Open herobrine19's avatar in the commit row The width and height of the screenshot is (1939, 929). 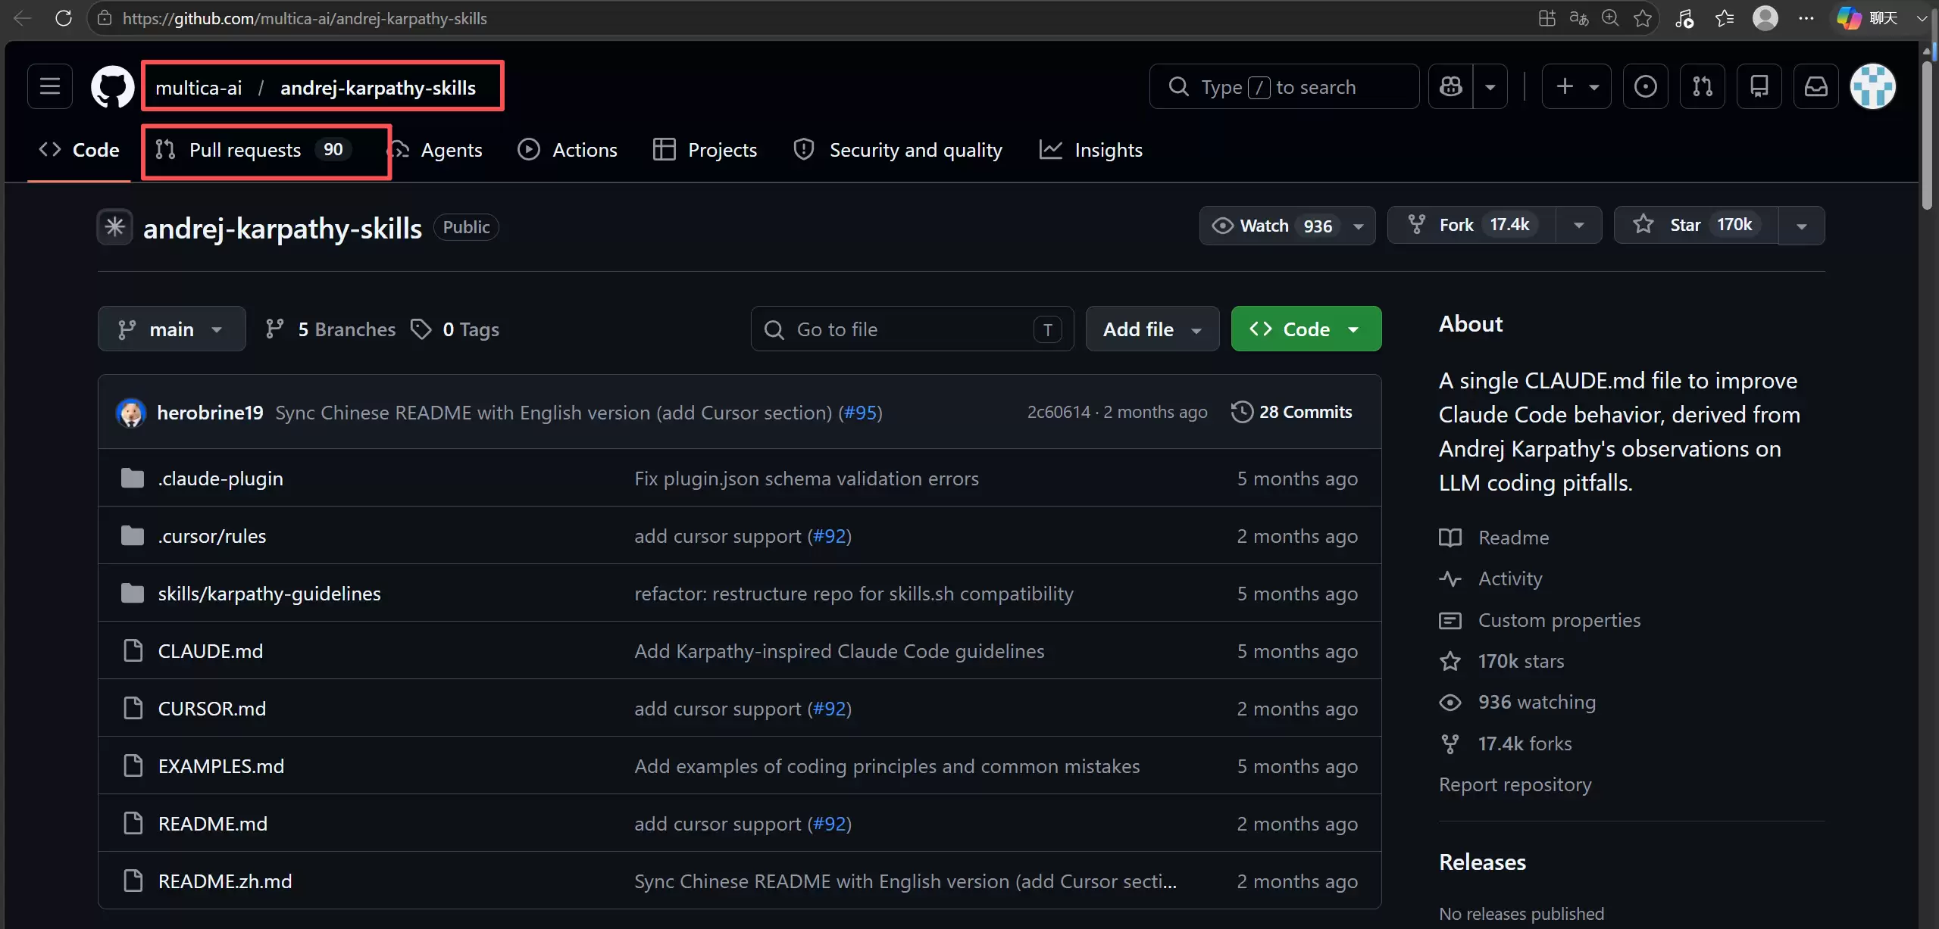[x=131, y=413]
